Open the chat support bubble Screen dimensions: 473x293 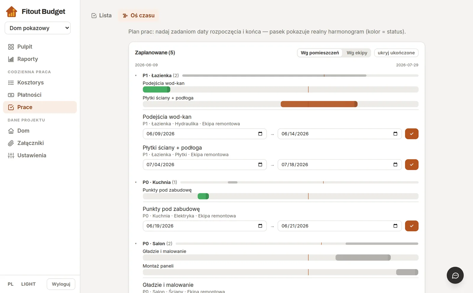(x=455, y=275)
